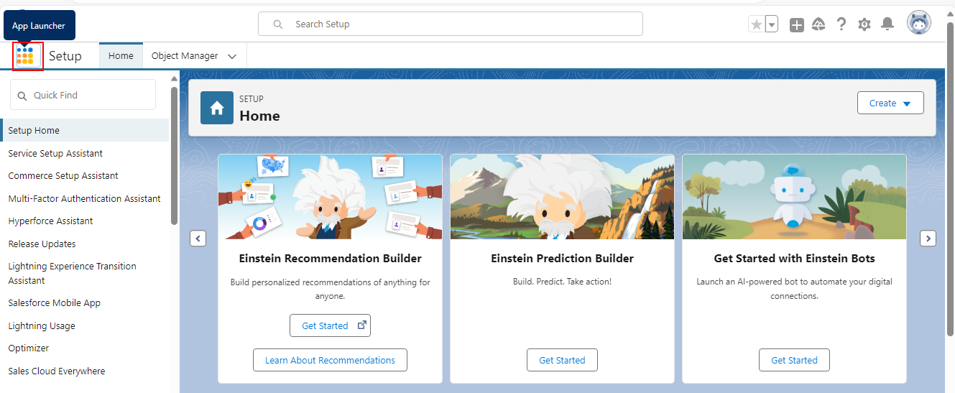
Task: Open the Trailhead guidance icon
Action: tap(818, 24)
